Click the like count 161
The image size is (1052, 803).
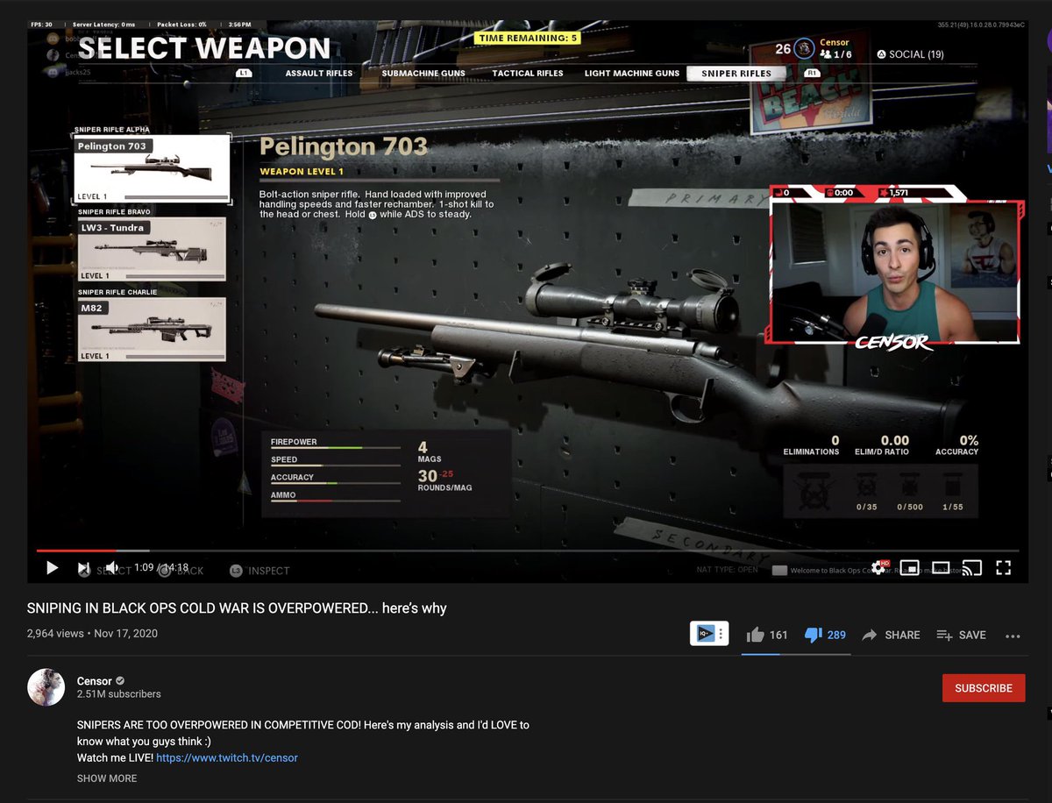pyautogui.click(x=778, y=635)
